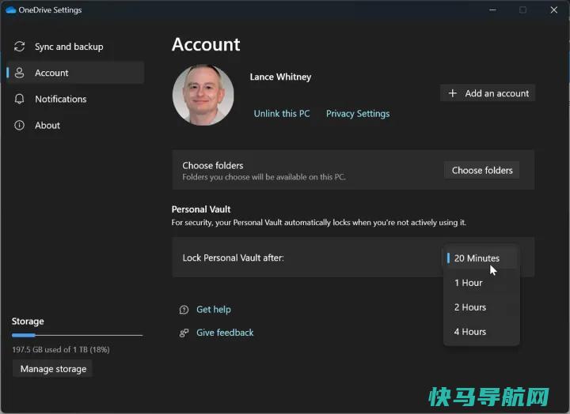
Task: Click the Personal Vault heading
Action: click(x=201, y=209)
